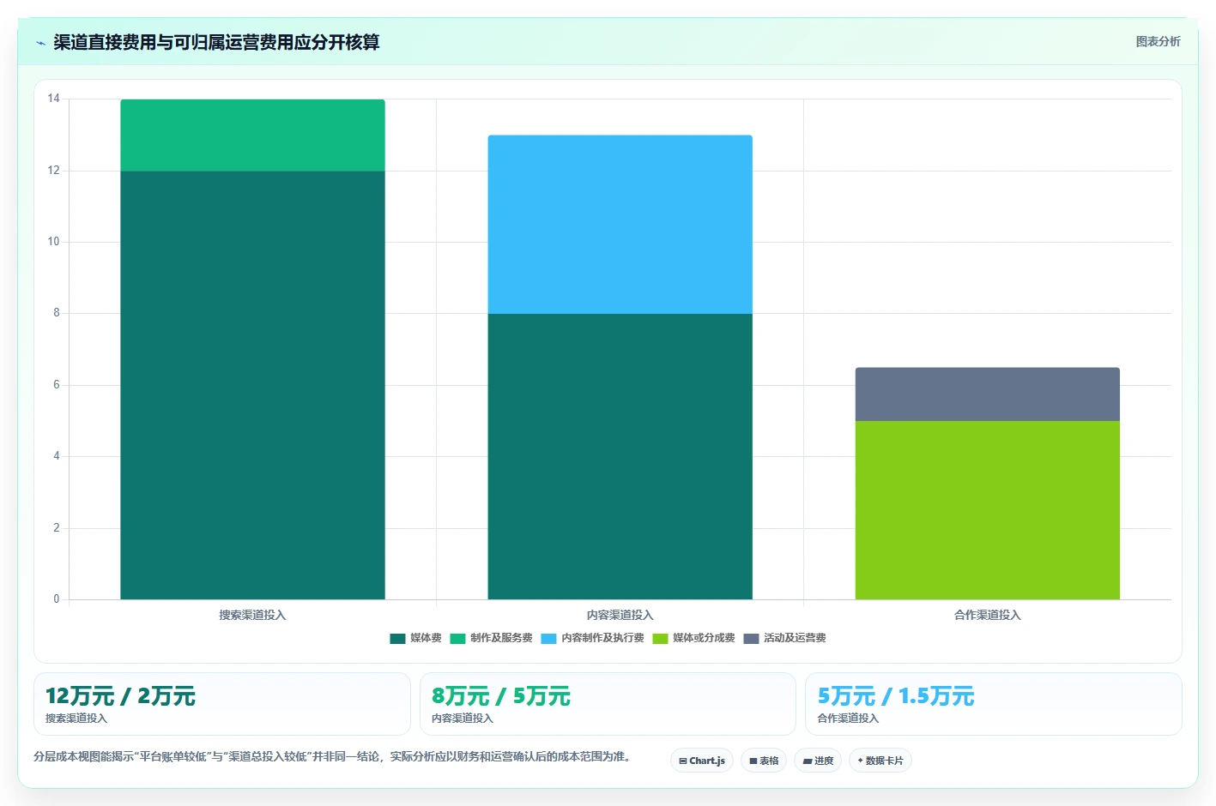Image resolution: width=1216 pixels, height=806 pixels.
Task: Open the 8万元 / 5万元 data card
Action: (x=608, y=704)
